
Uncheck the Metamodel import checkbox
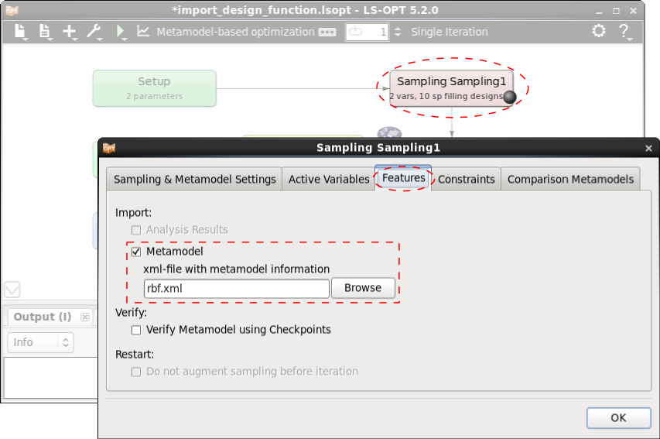pos(136,252)
